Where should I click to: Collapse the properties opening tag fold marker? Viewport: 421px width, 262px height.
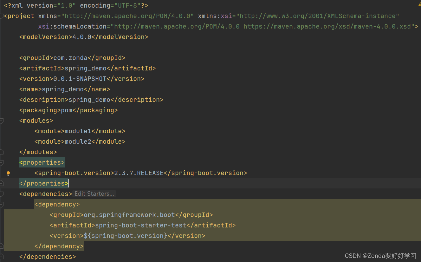2,162
